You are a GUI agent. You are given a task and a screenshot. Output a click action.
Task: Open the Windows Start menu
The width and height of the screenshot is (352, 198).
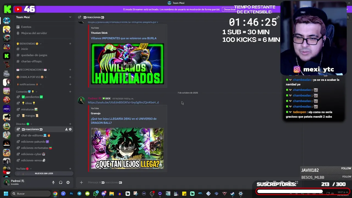6,194
